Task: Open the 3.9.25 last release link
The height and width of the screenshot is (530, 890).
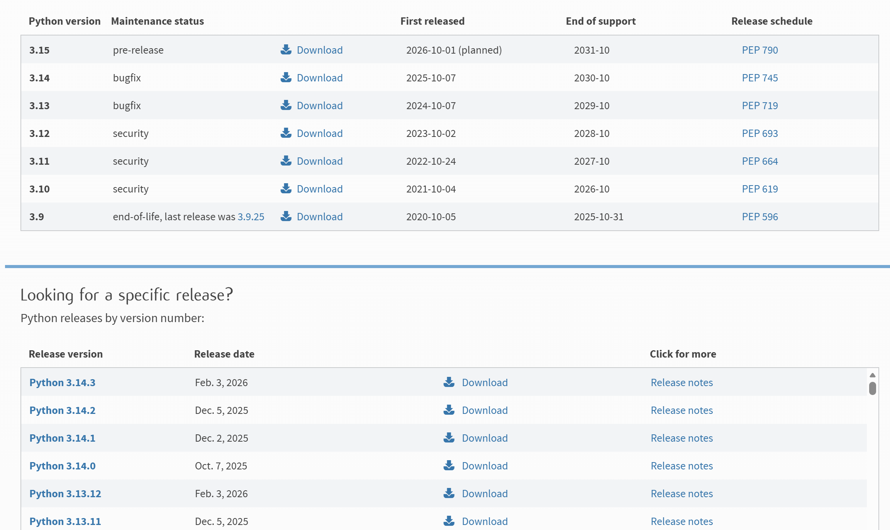Action: (251, 217)
